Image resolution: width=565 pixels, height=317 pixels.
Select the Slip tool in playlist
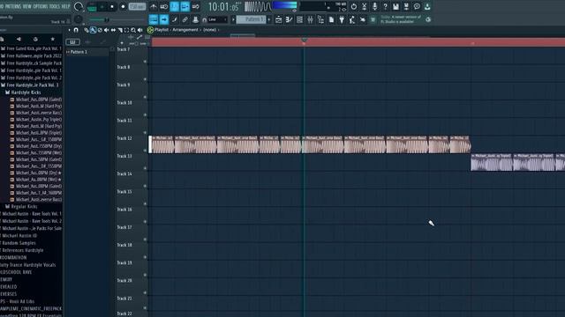[113, 30]
